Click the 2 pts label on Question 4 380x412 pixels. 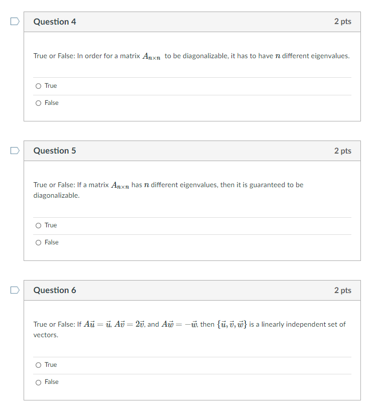coord(343,22)
